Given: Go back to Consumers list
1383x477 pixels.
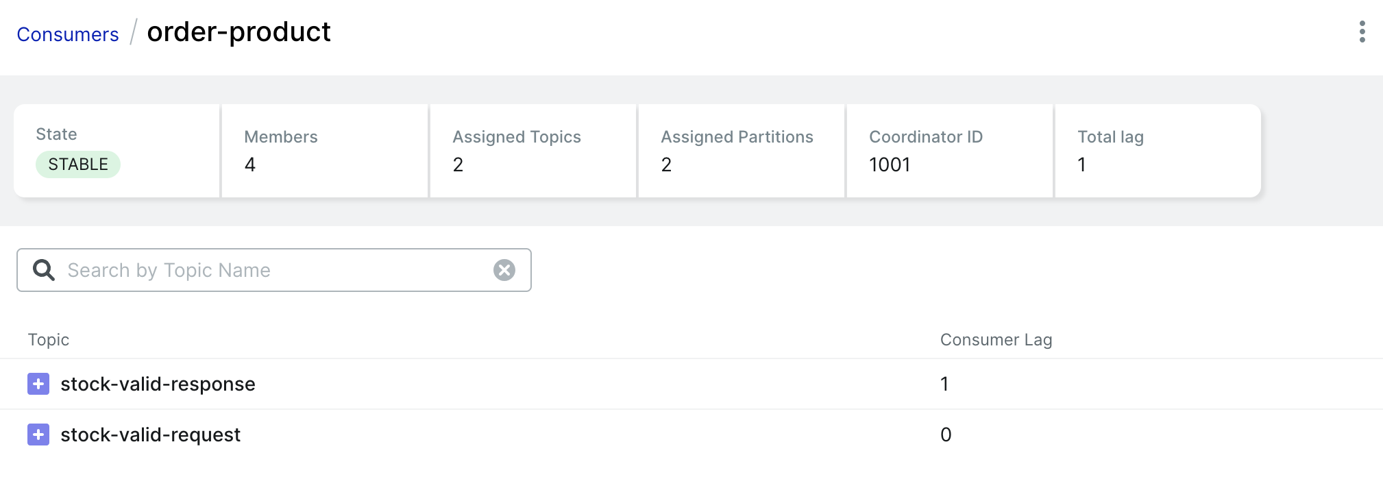Looking at the screenshot, I should (68, 34).
